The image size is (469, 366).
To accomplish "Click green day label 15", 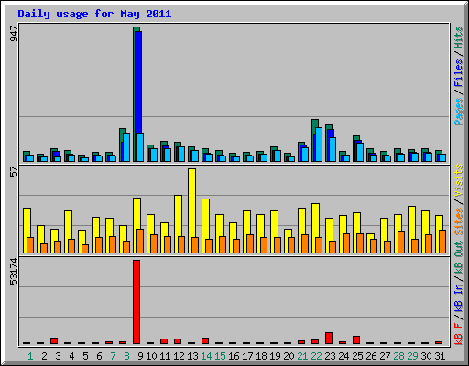I will click(220, 356).
